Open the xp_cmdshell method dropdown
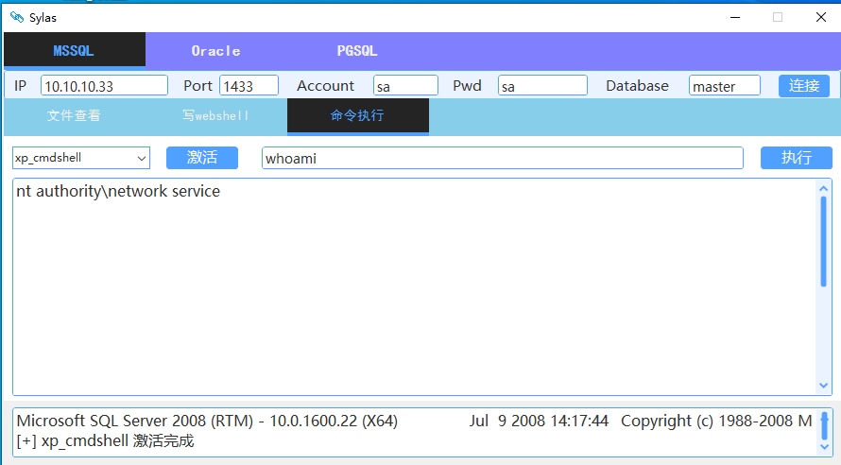The width and height of the screenshot is (841, 465). click(81, 158)
